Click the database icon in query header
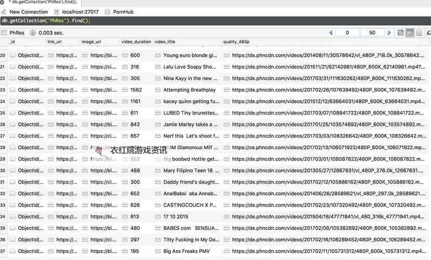 pos(108,11)
